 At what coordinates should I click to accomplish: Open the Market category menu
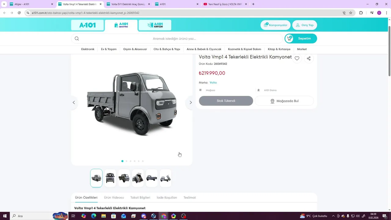(x=302, y=49)
